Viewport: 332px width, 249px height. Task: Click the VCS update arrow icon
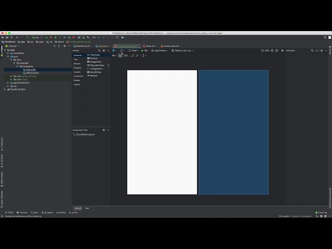(99, 37)
